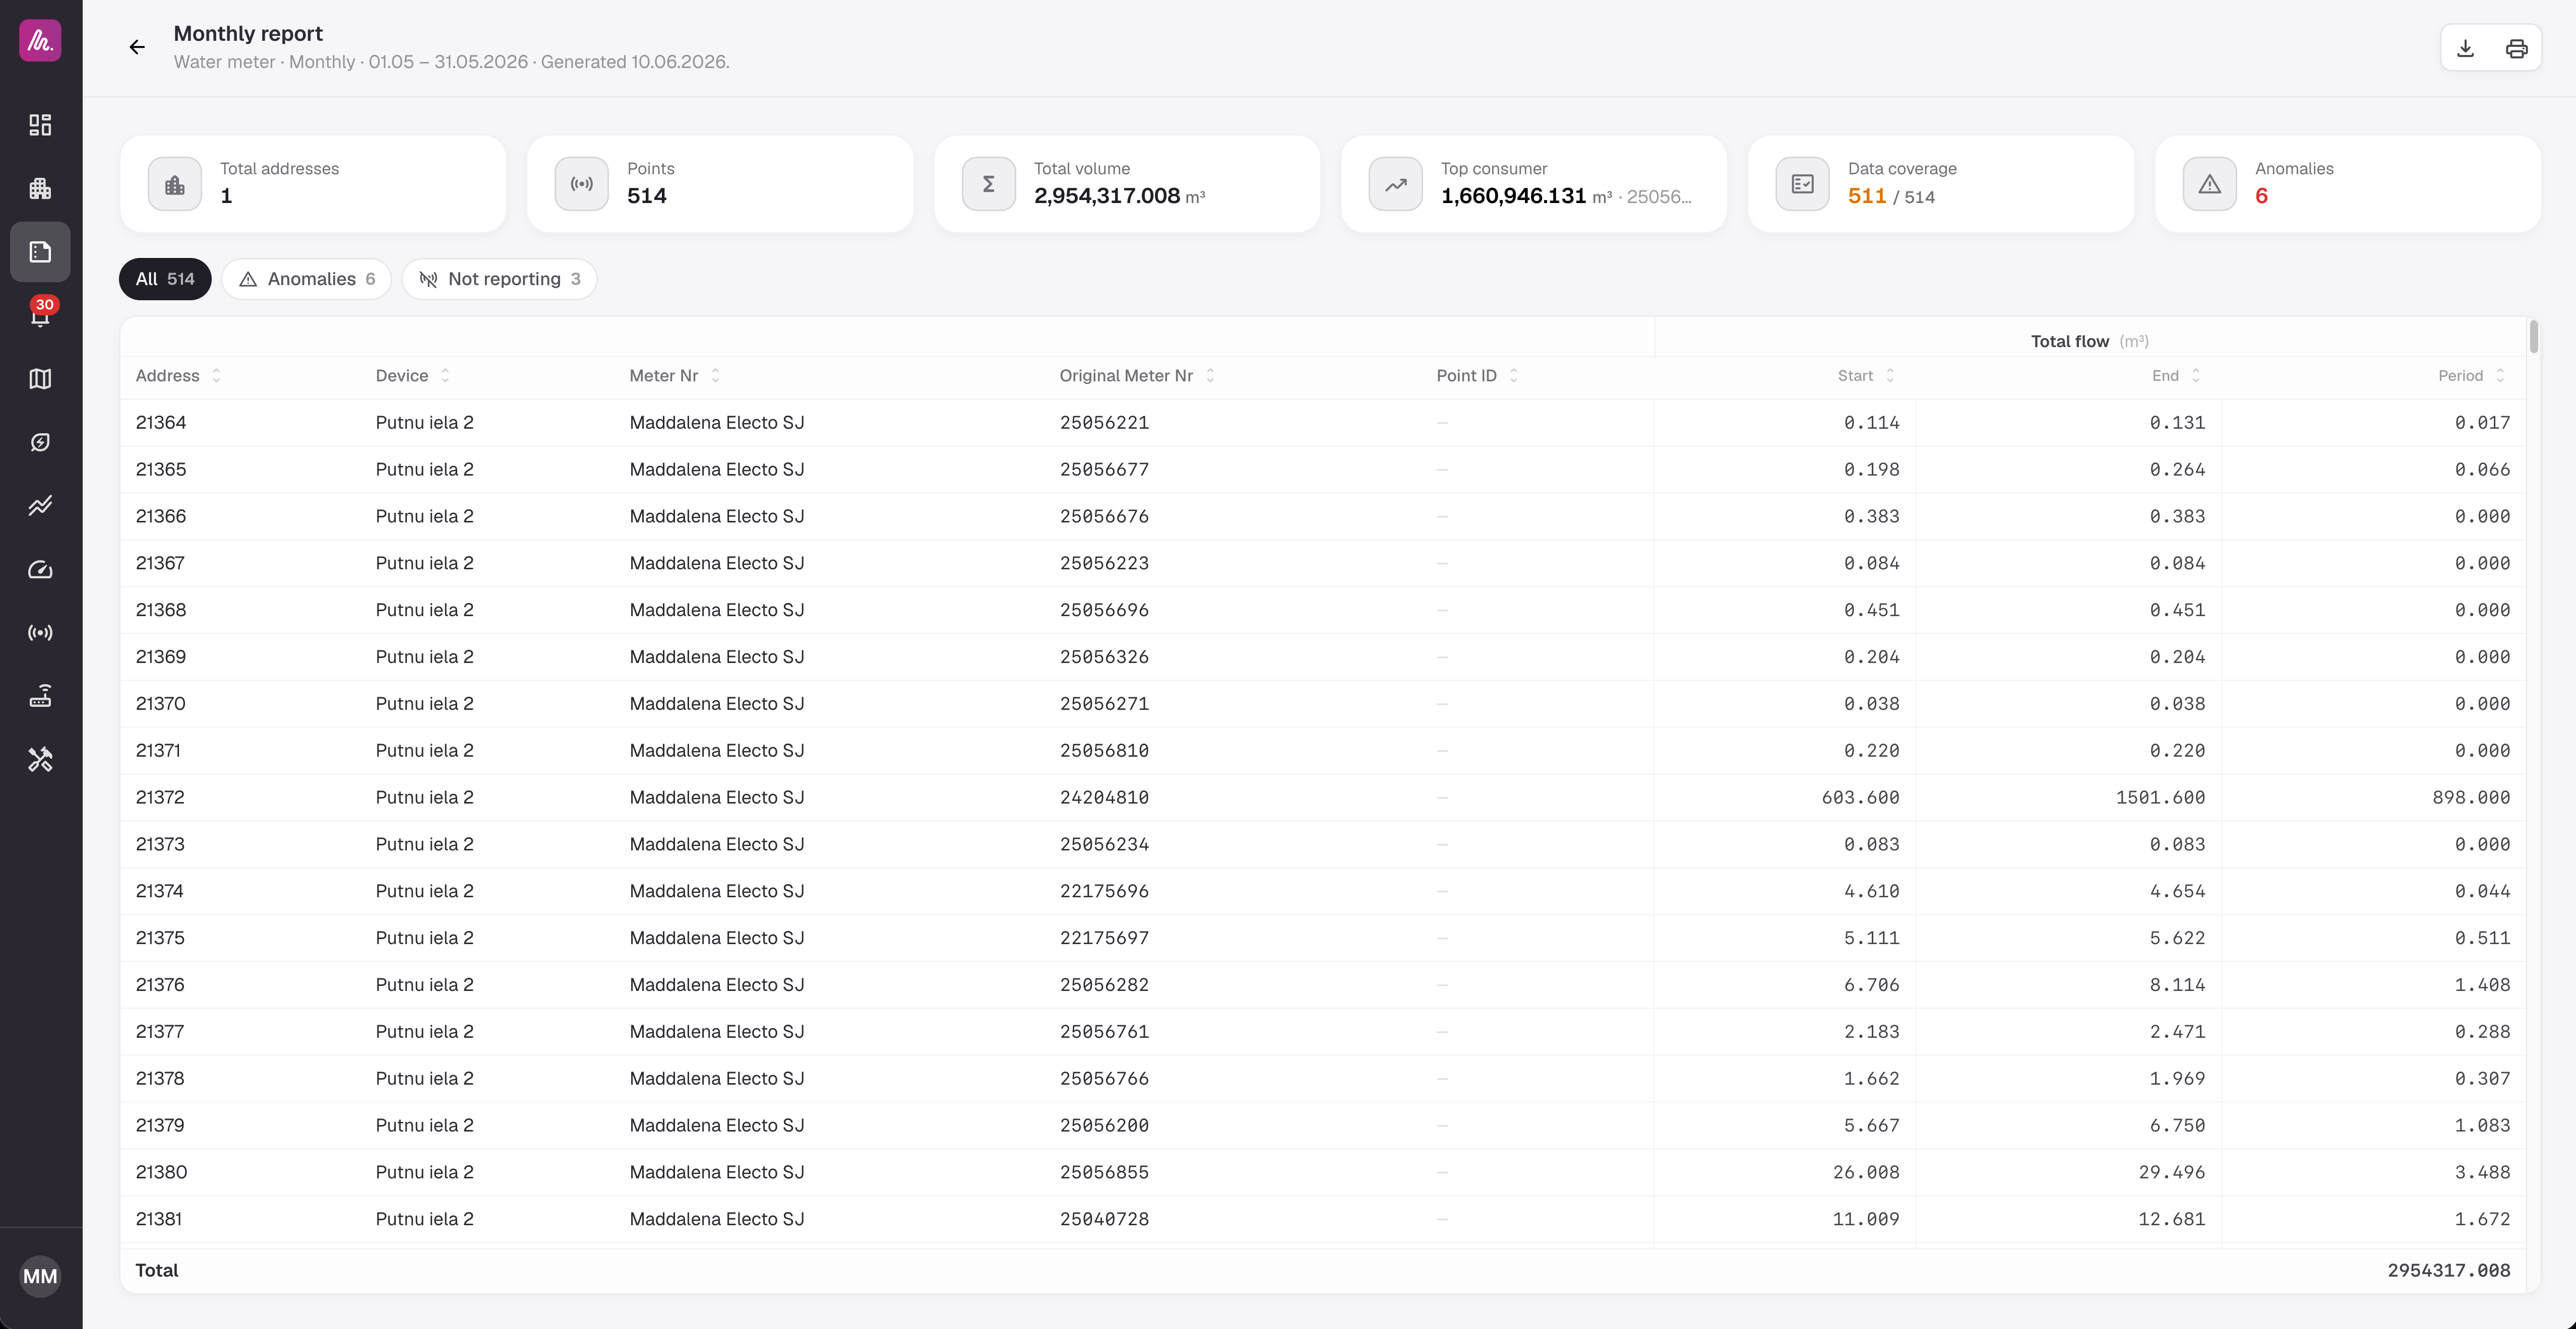
Task: Open the dashboard grid icon in sidebar
Action: (40, 125)
